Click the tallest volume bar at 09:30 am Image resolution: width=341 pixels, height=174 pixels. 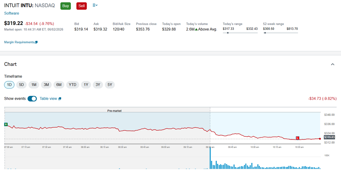coord(210,158)
